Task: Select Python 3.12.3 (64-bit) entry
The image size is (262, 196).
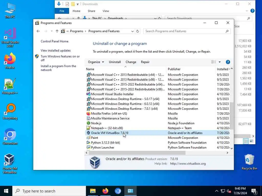Action: 158,142
